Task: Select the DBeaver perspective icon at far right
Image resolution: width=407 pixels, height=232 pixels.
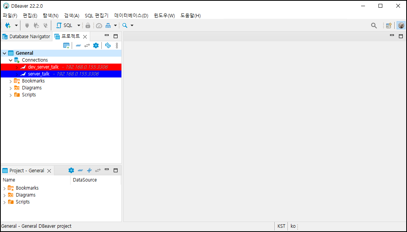Action: click(401, 25)
